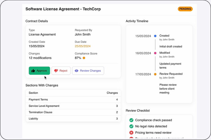The image size is (211, 140).
Task: Select the Liability section row
Action: pos(73,119)
